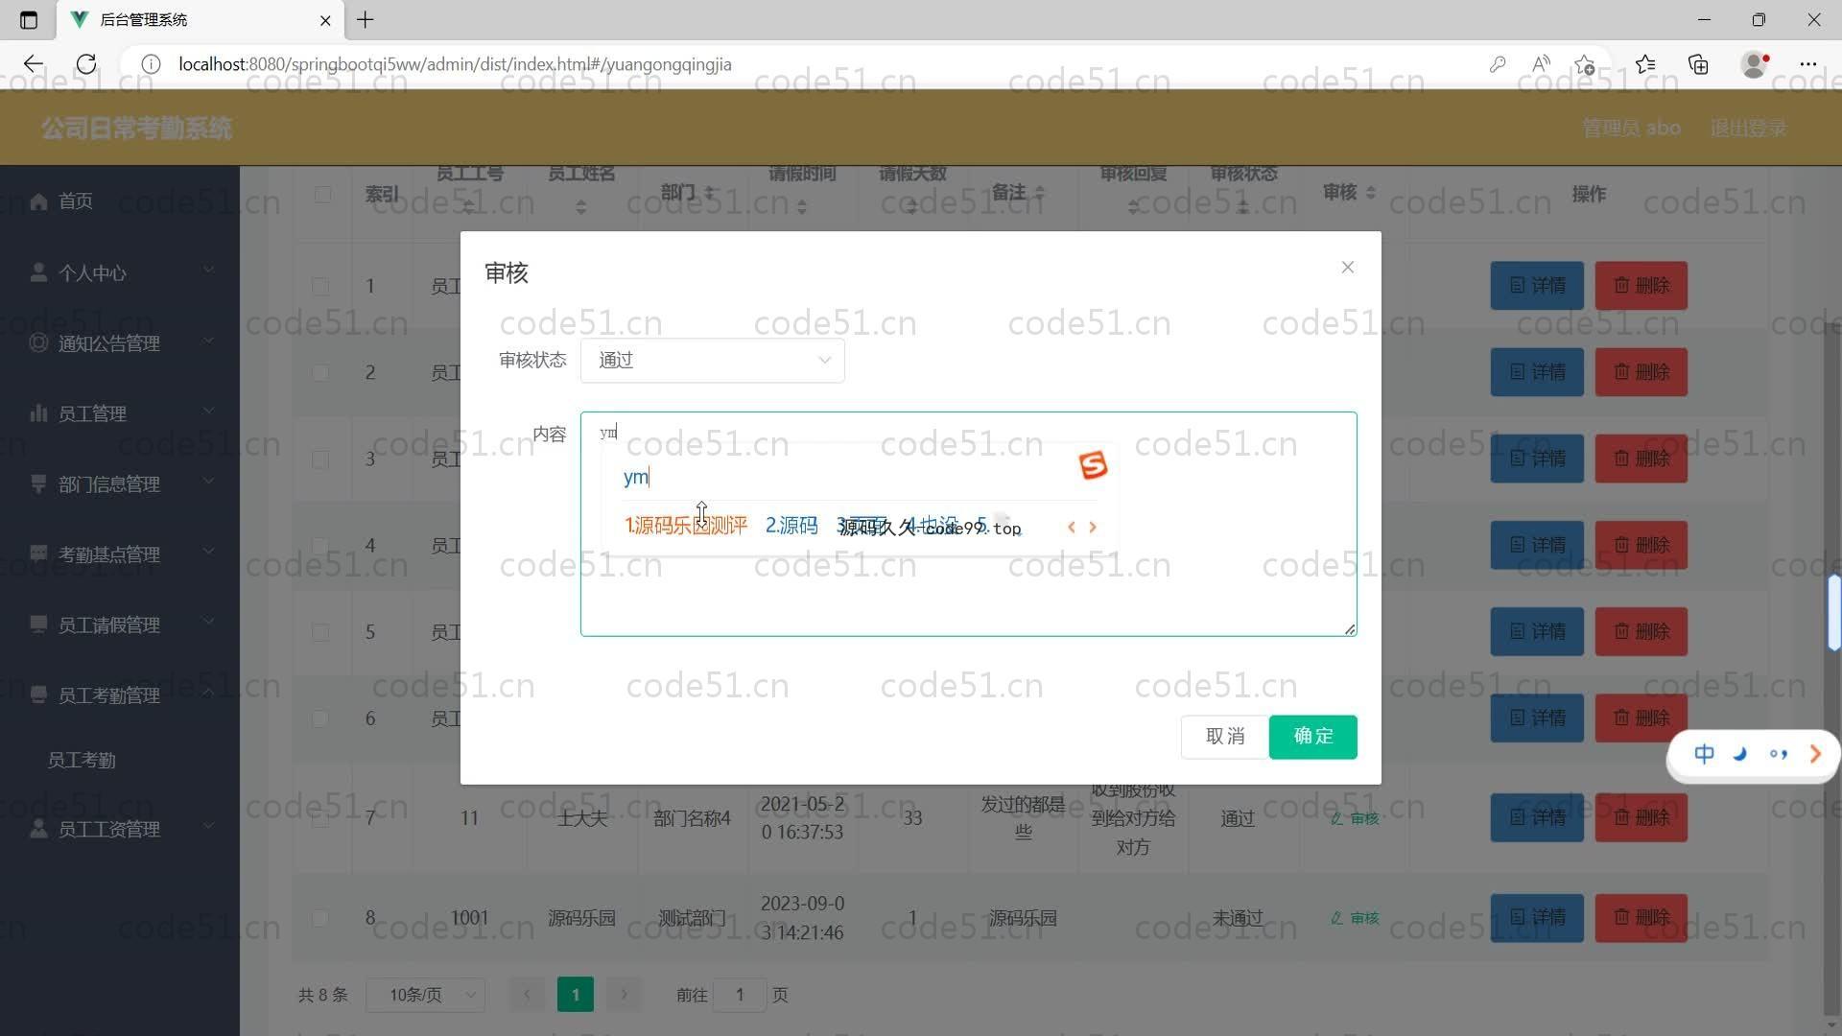Image resolution: width=1842 pixels, height=1036 pixels.
Task: Collapse 员工考勤管理 sidebar menu
Action: point(120,695)
